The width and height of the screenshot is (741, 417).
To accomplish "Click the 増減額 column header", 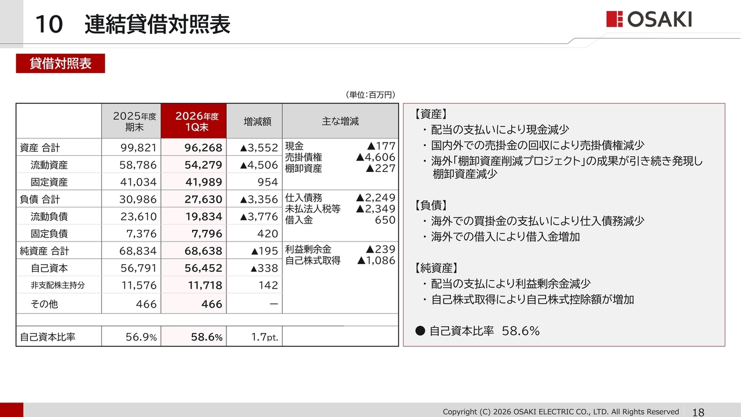I will coord(254,121).
